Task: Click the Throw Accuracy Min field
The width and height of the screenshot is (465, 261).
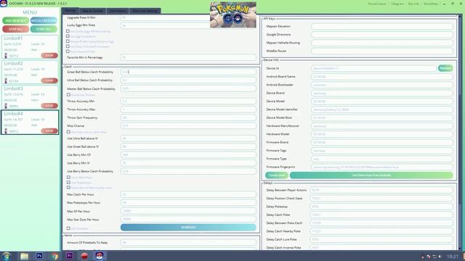Action: [x=188, y=101]
